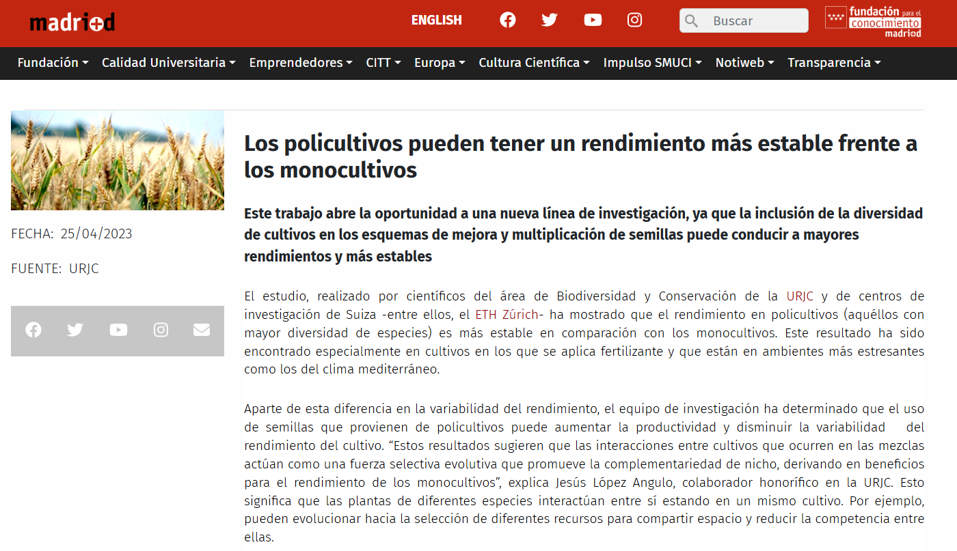957x551 pixels.
Task: Open the Emprendedores dropdown
Action: (x=301, y=63)
